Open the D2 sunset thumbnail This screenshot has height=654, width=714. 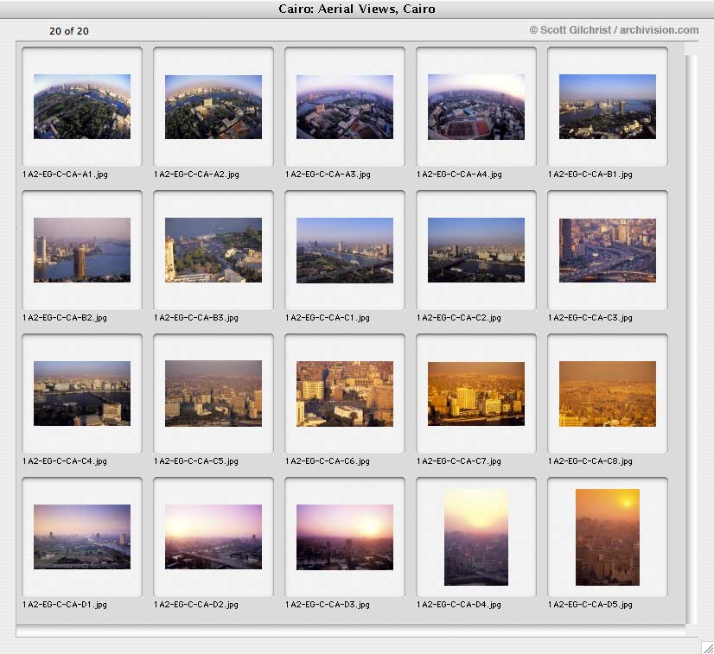(214, 537)
